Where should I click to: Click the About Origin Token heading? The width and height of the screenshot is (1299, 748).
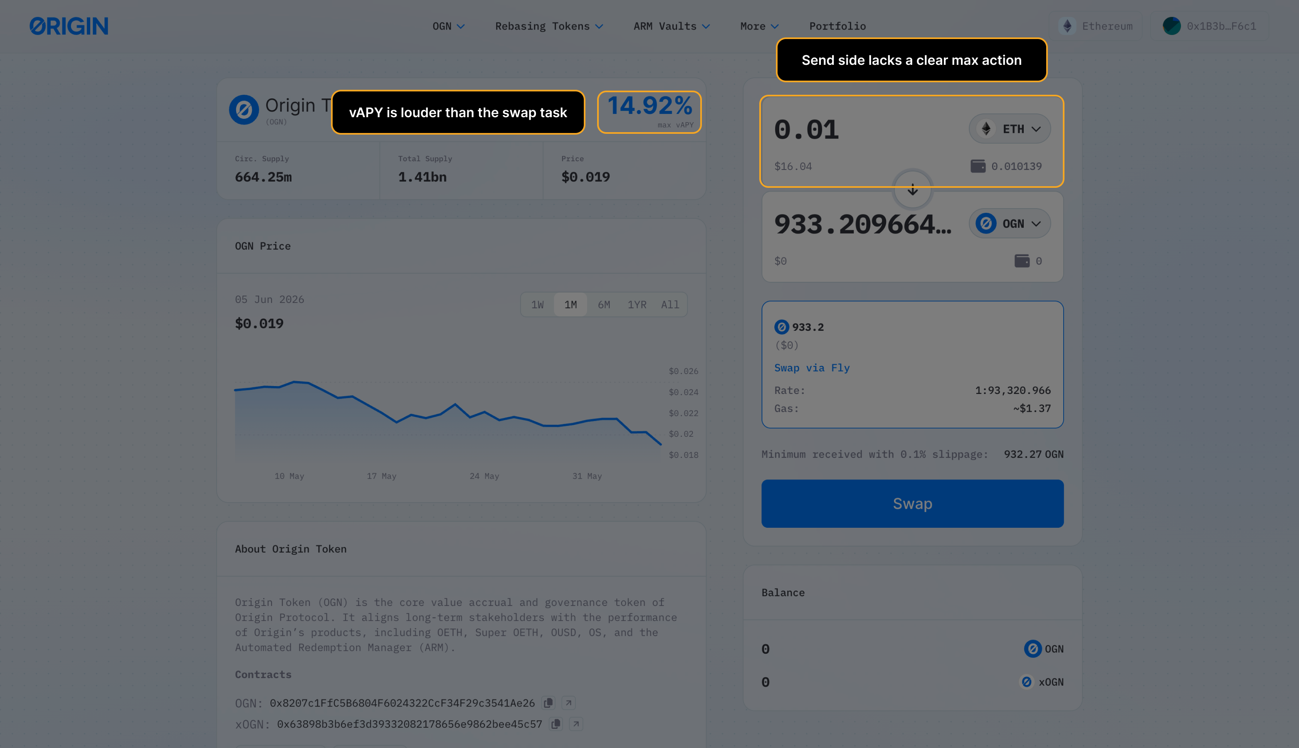(290, 549)
